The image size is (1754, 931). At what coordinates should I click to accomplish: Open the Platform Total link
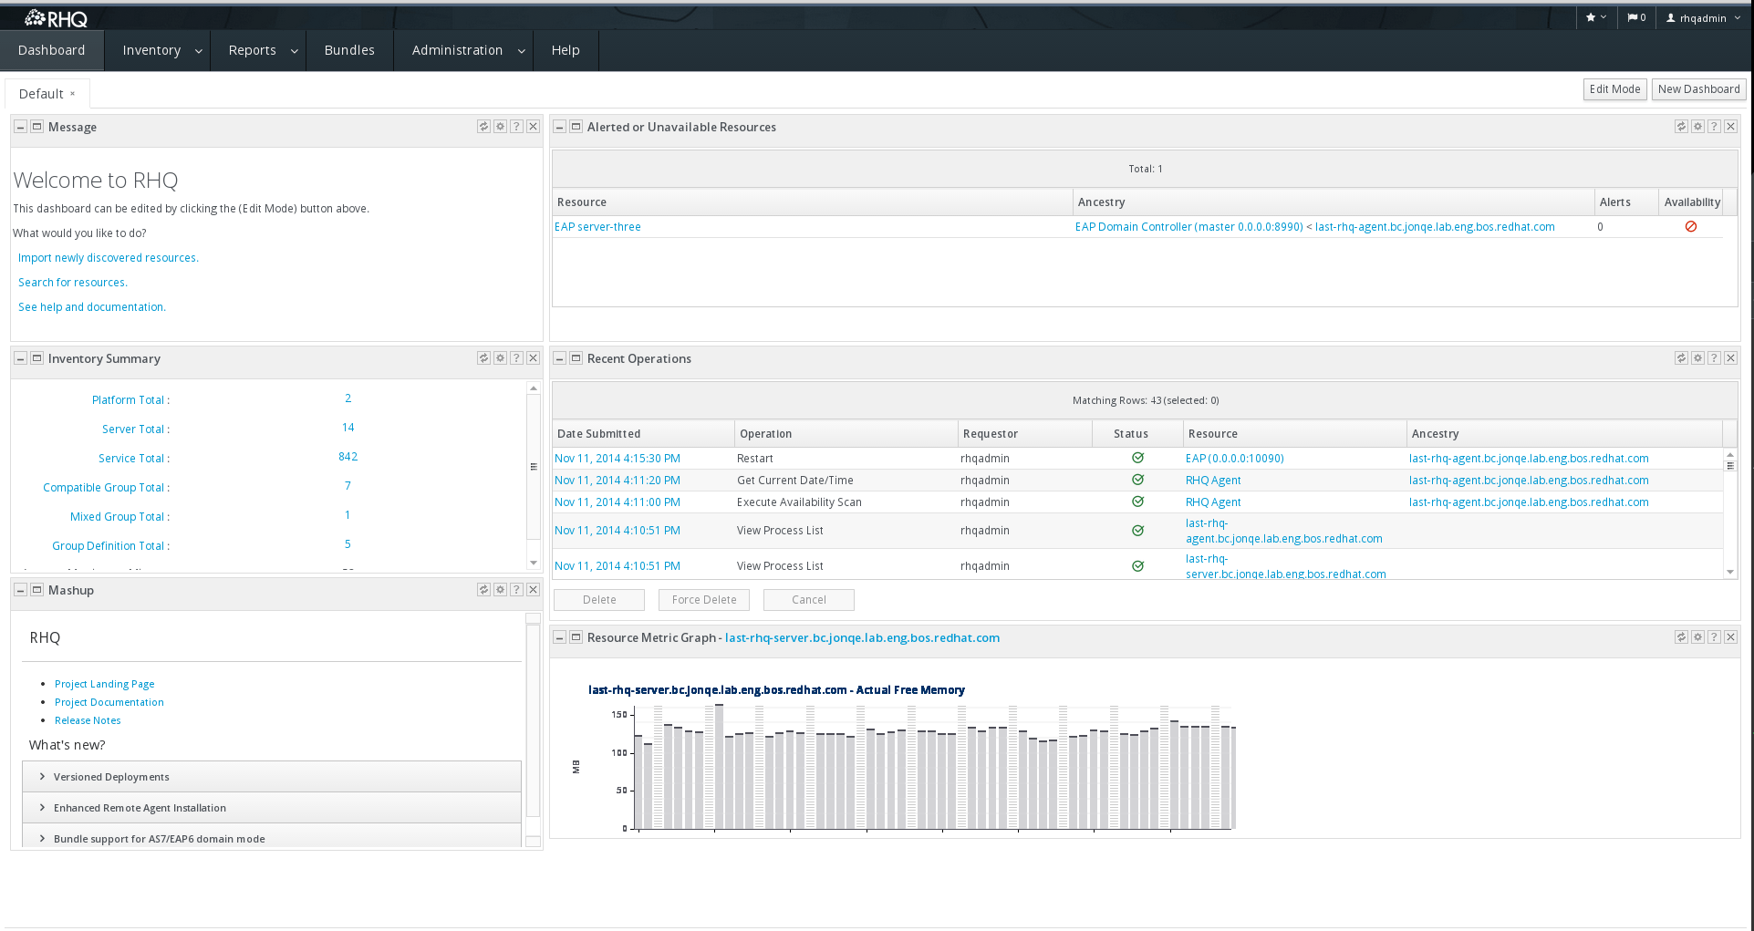[130, 400]
